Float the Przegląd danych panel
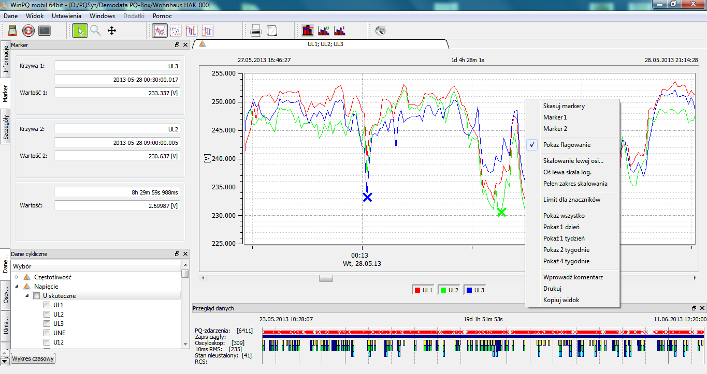 pyautogui.click(x=695, y=308)
